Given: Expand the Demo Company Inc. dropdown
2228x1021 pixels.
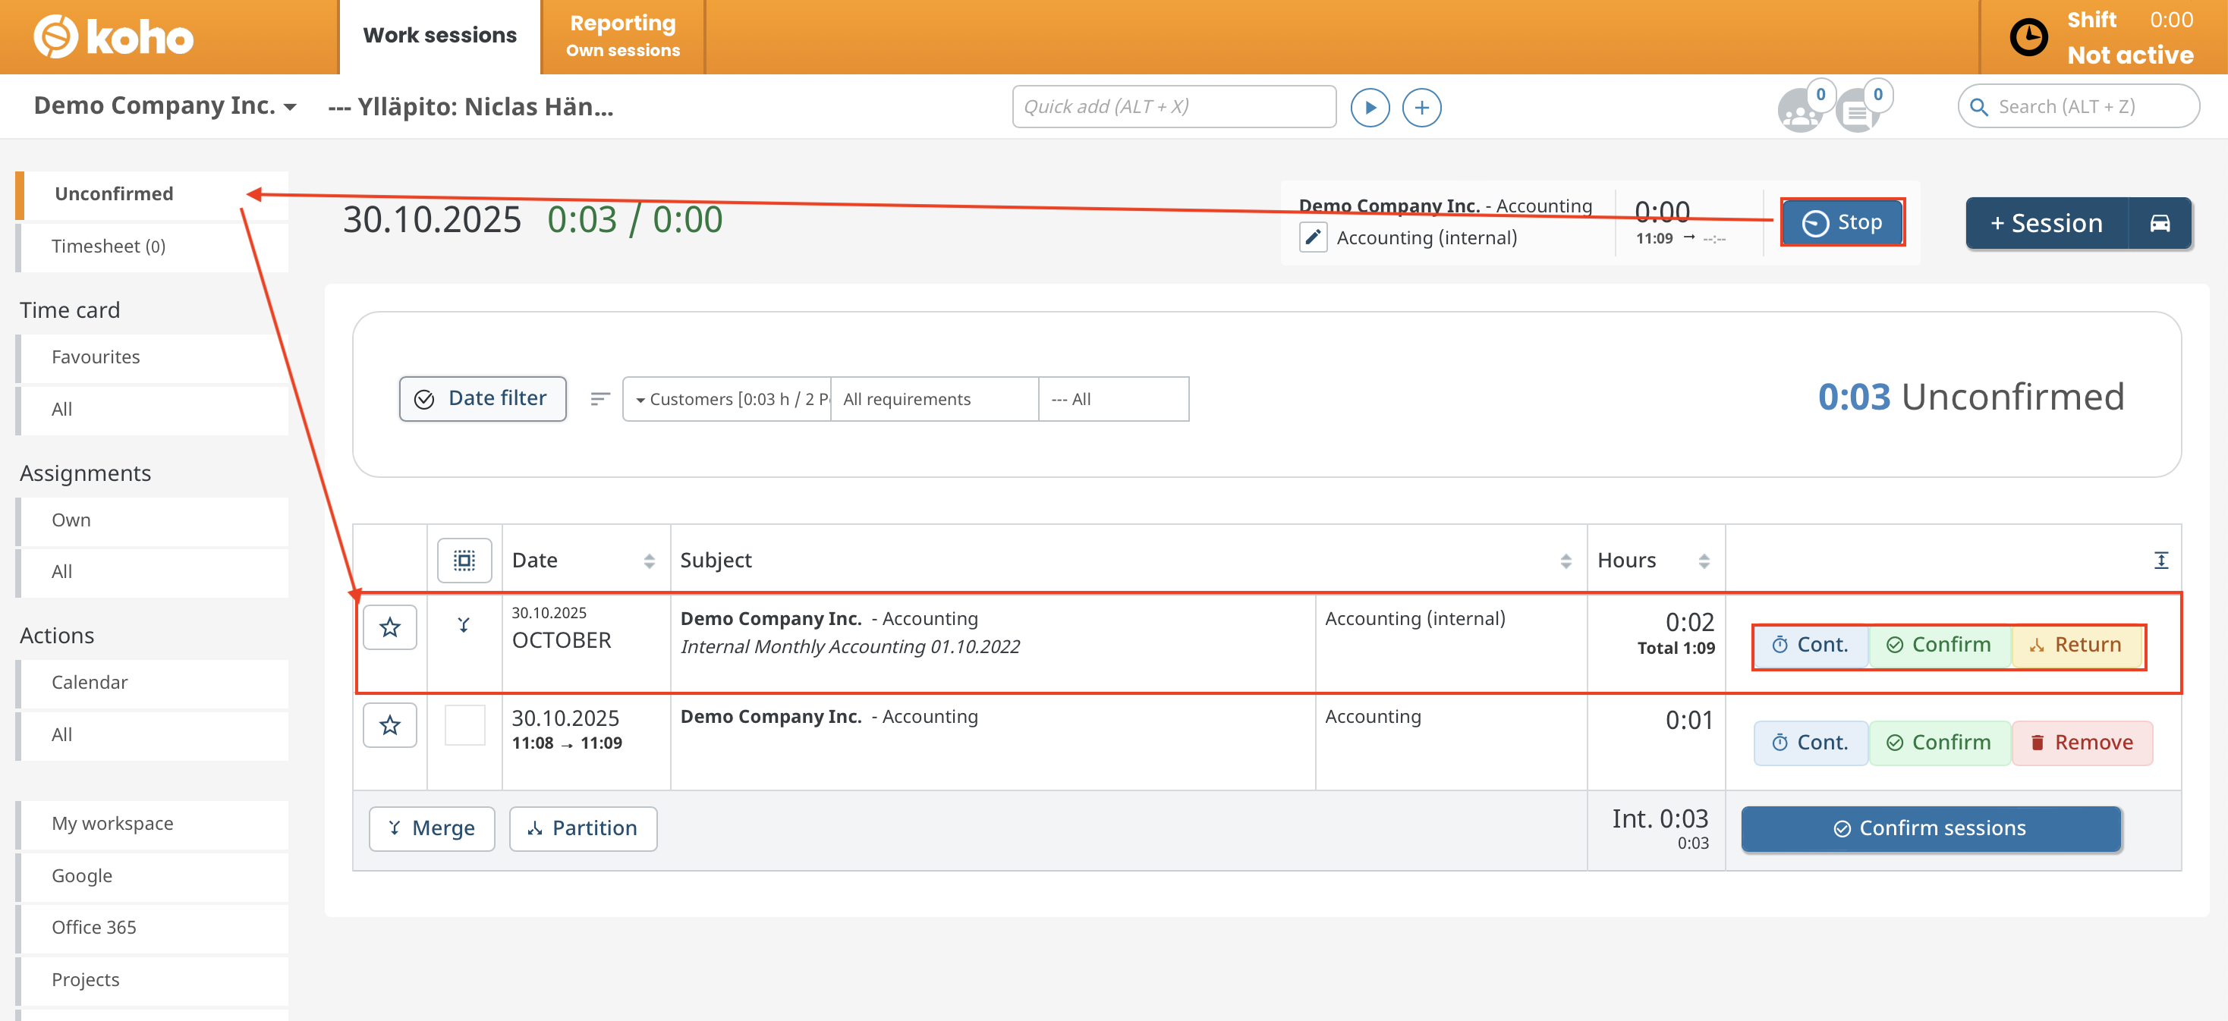Looking at the screenshot, I should coord(165,105).
